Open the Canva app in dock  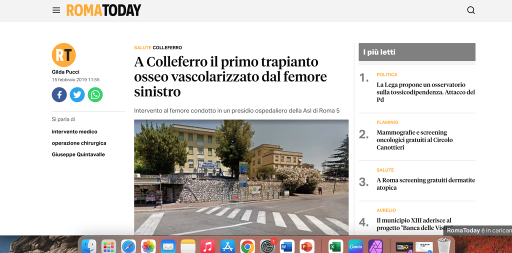(355, 246)
